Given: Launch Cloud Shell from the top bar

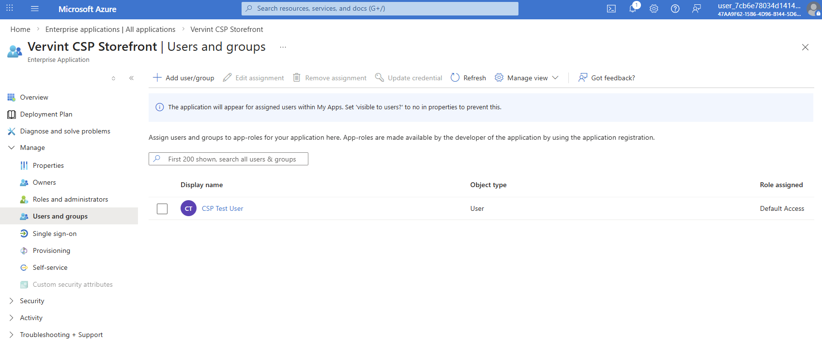Looking at the screenshot, I should coord(611,9).
